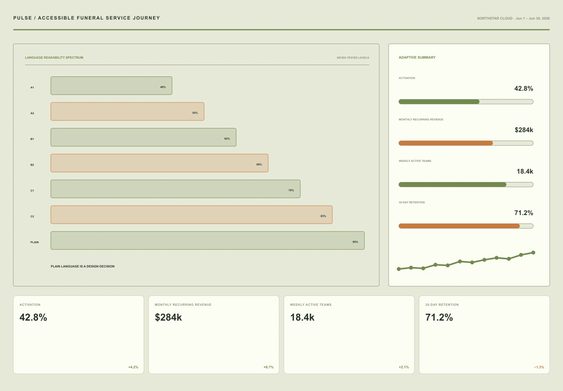Click the 71.2% value in Adaptive Summary
Image resolution: width=563 pixels, height=391 pixels.
click(x=524, y=213)
